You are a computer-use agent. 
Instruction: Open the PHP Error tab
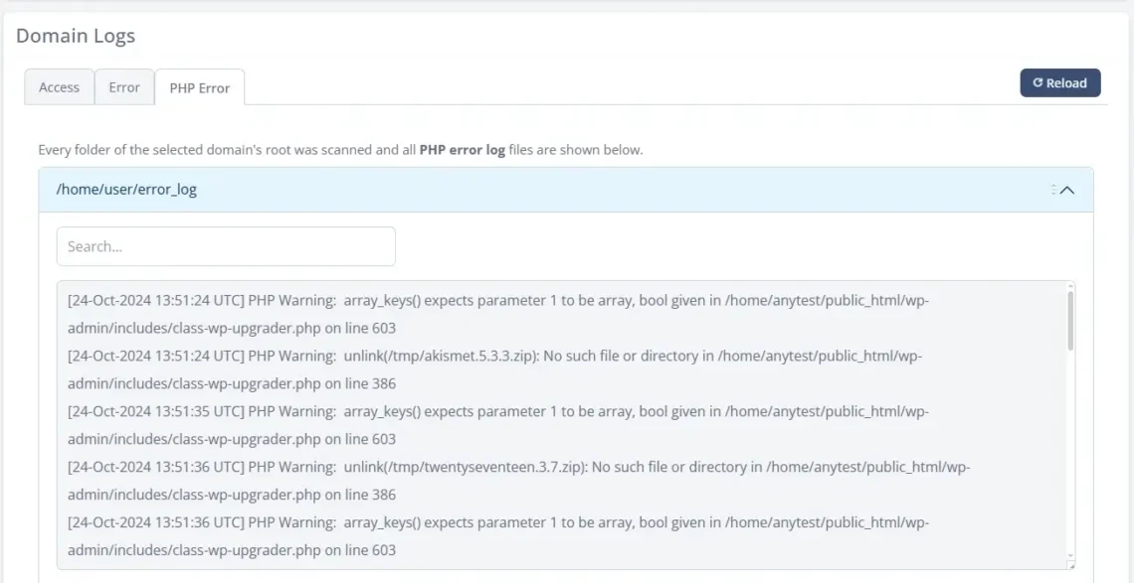(199, 87)
